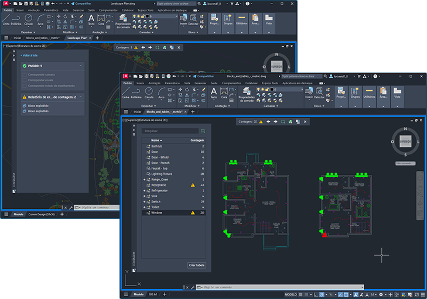Switch to the ISO A1 layout tab
Image resolution: width=427 pixels, height=299 pixels.
click(x=153, y=294)
